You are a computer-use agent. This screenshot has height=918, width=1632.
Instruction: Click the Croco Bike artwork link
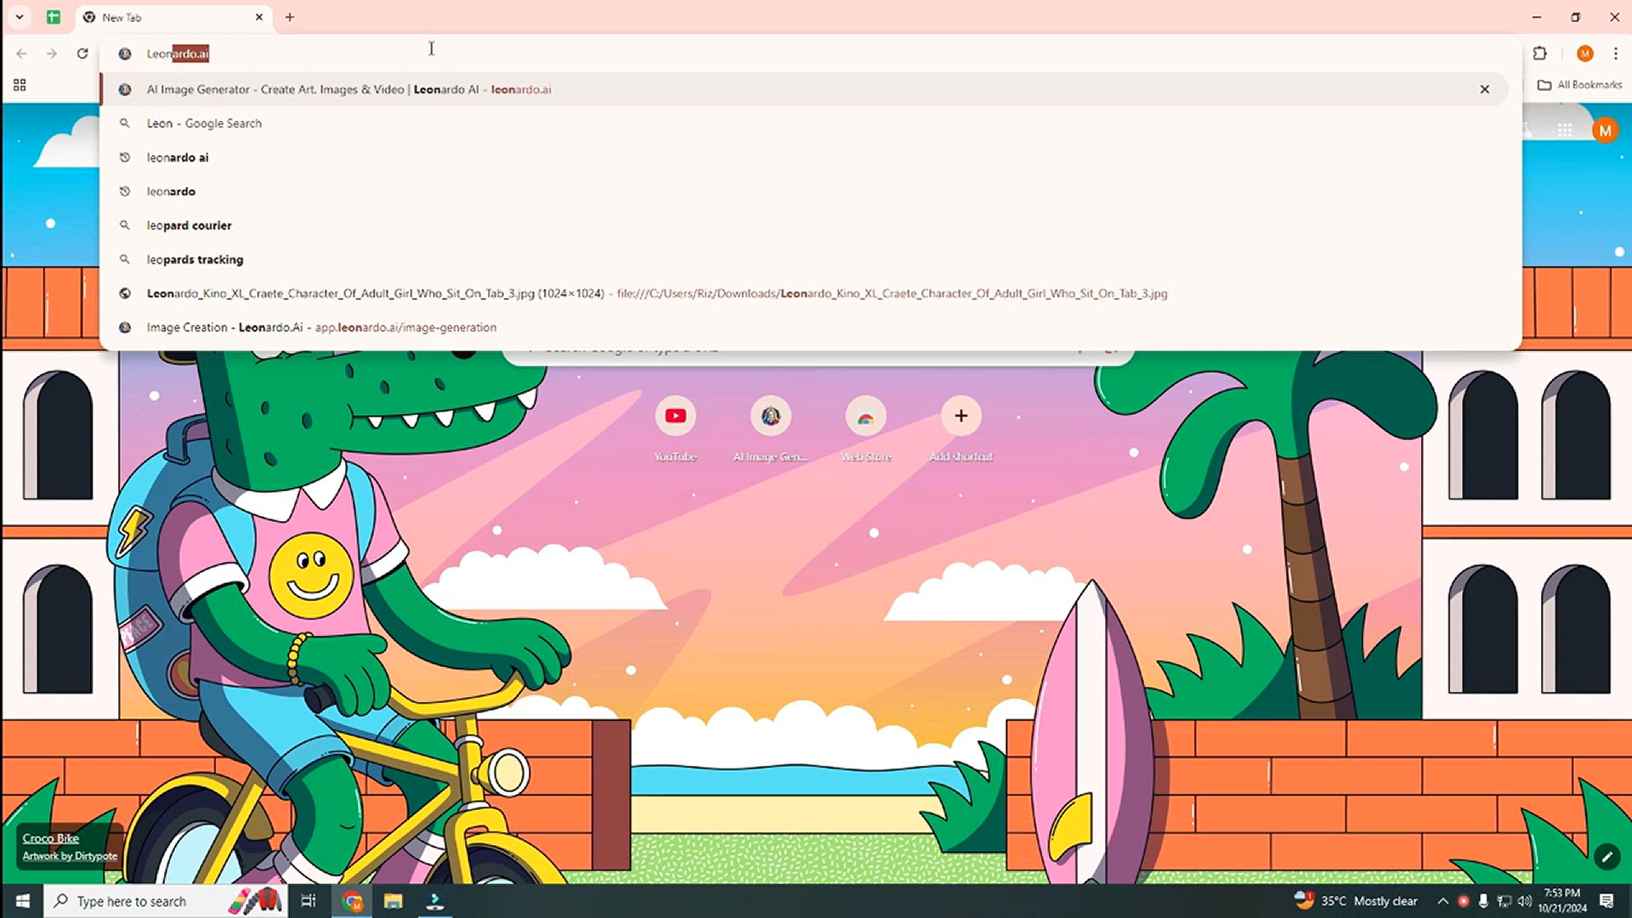[x=50, y=838]
